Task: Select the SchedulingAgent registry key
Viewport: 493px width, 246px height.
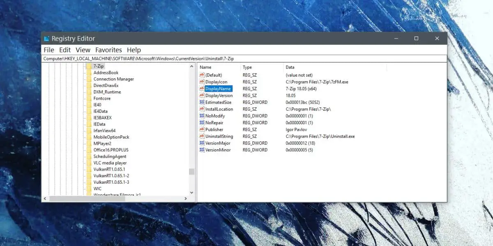Action: pos(110,156)
